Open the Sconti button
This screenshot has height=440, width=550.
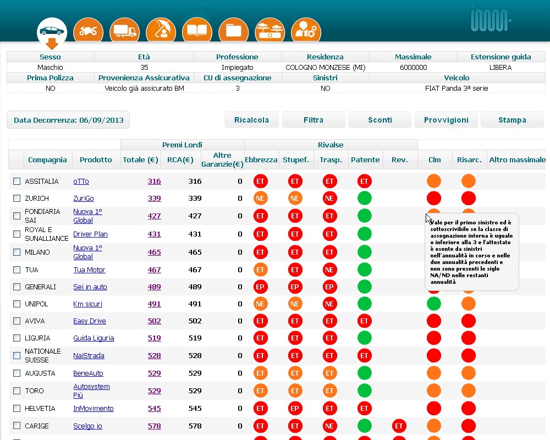[380, 120]
